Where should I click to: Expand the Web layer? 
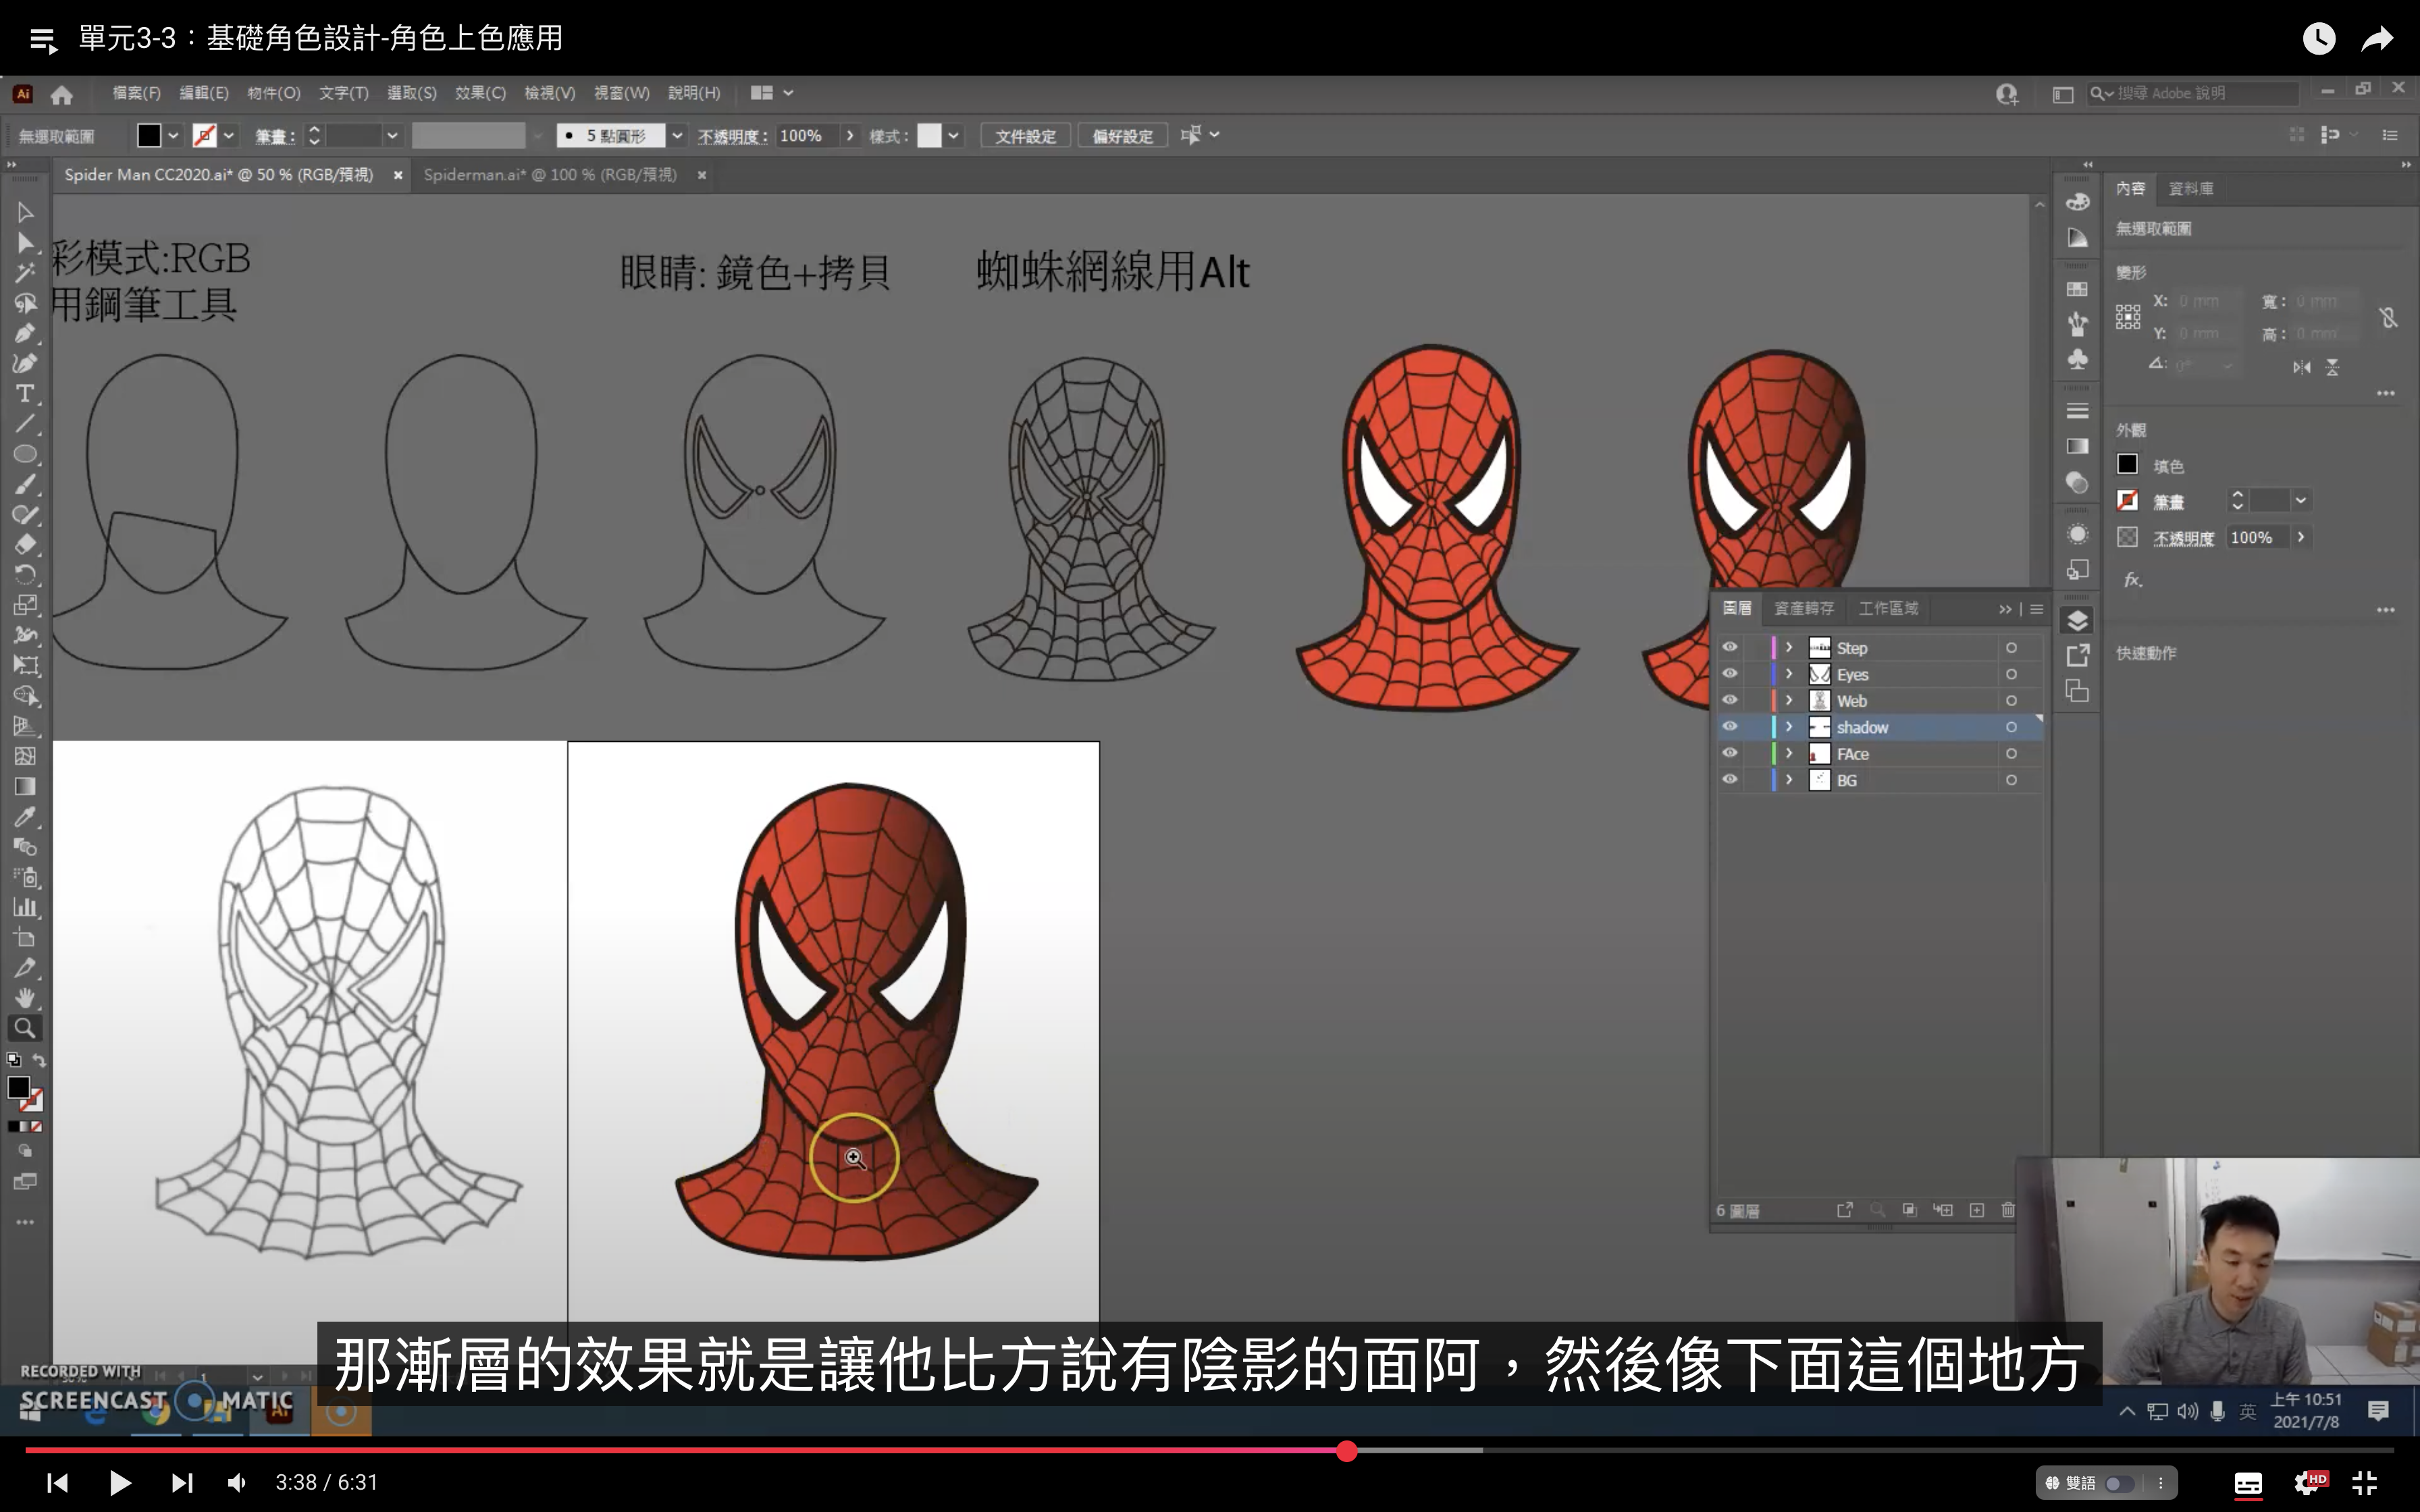1789,700
